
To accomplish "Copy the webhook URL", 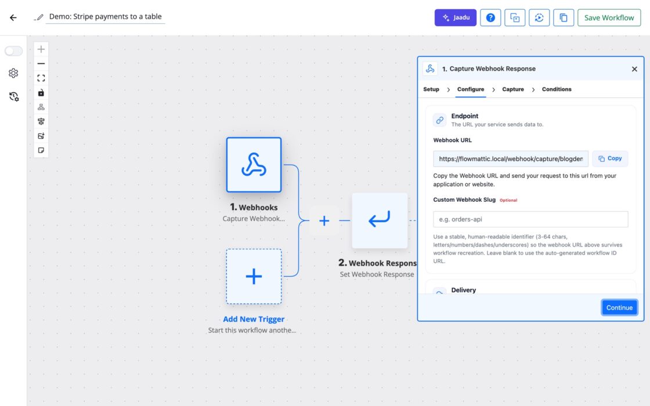I will pos(610,159).
